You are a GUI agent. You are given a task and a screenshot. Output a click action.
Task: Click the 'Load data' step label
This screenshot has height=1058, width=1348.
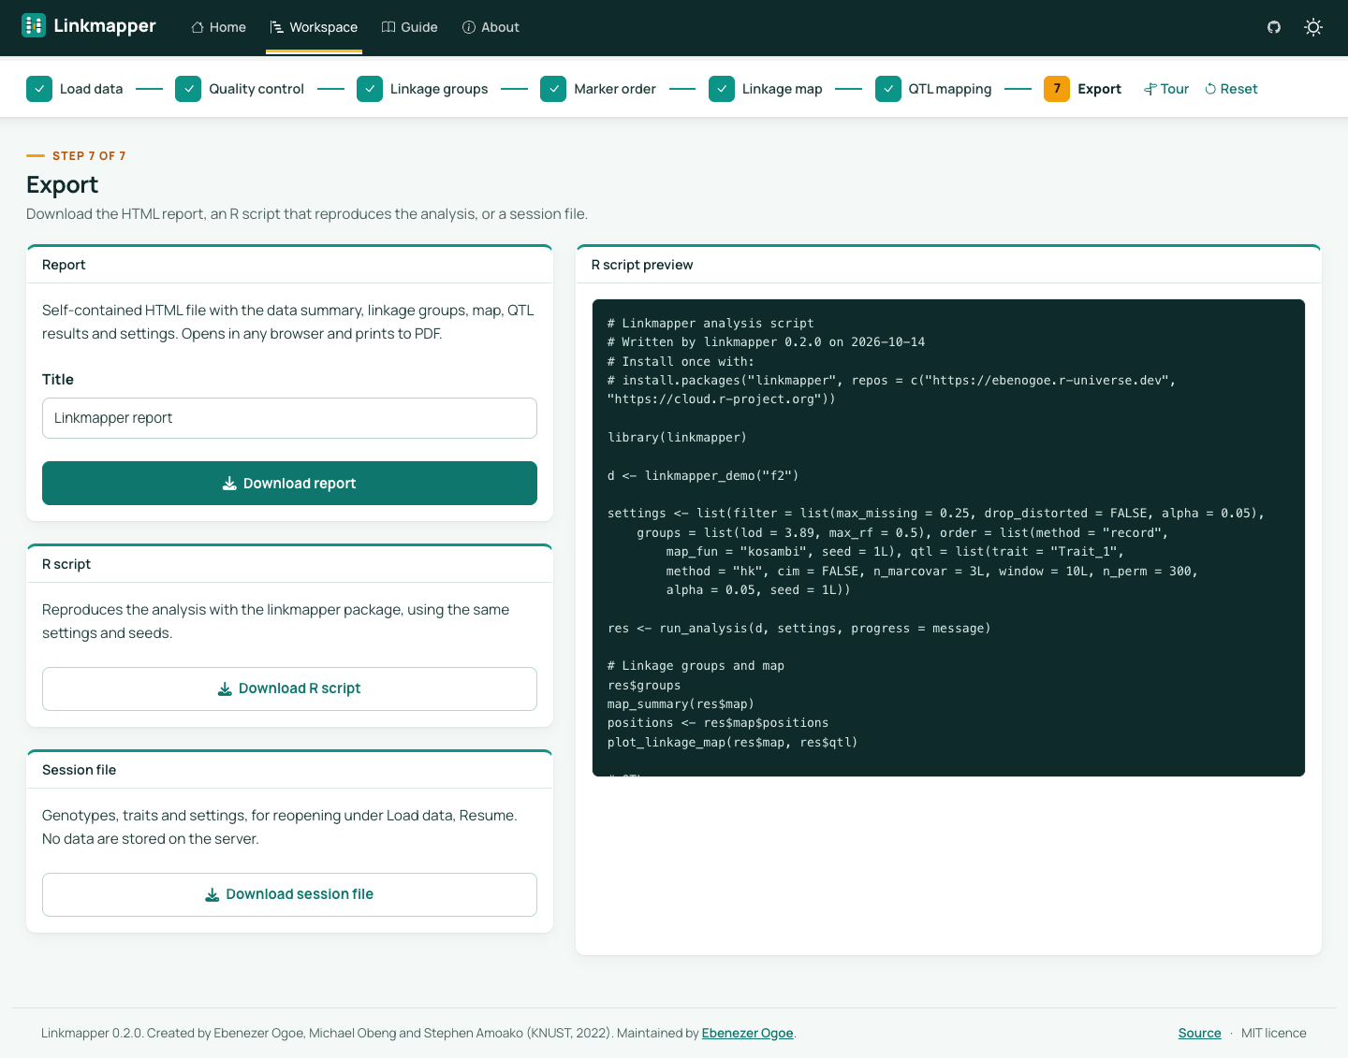click(x=91, y=89)
